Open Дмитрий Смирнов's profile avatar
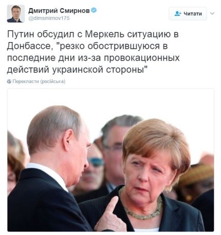Viewport: 221px width, 235px height. point(15,14)
